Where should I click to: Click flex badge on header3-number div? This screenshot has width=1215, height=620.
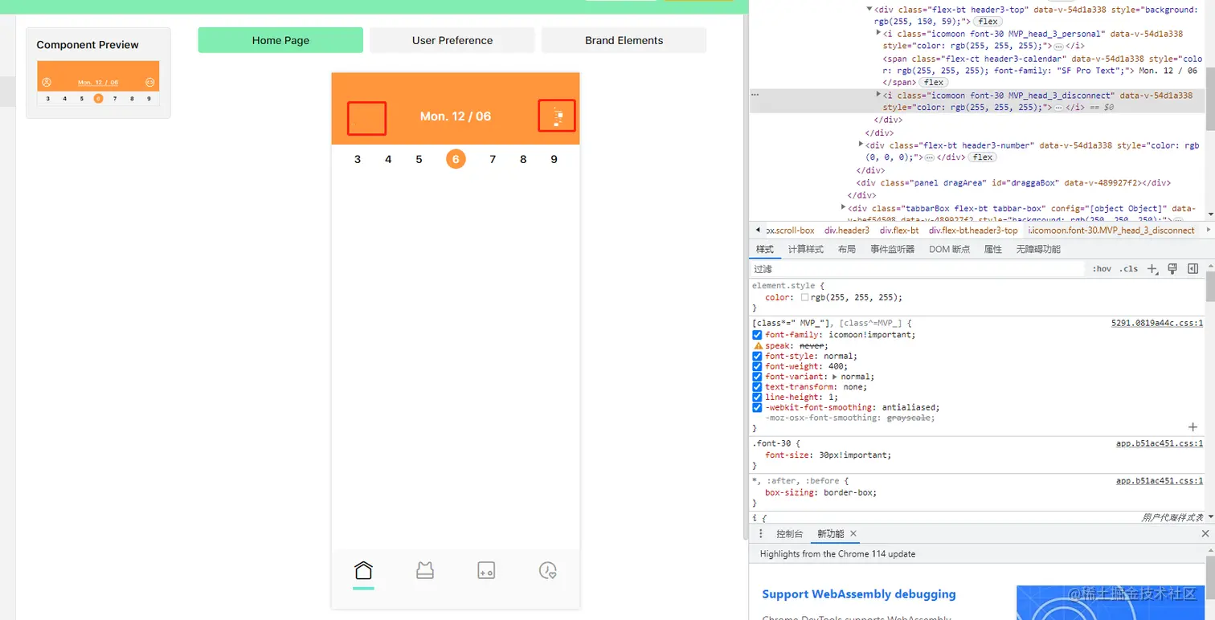pyautogui.click(x=983, y=157)
